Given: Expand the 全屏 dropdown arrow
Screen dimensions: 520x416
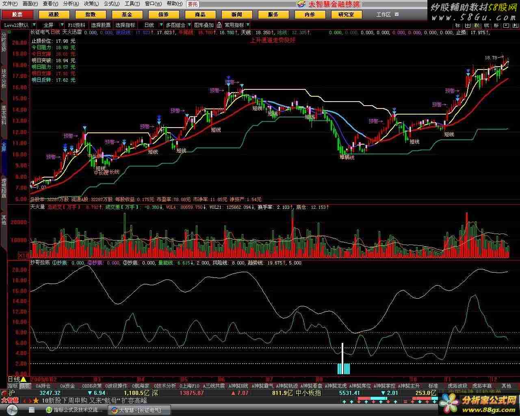Looking at the screenshot, I should point(62,25).
